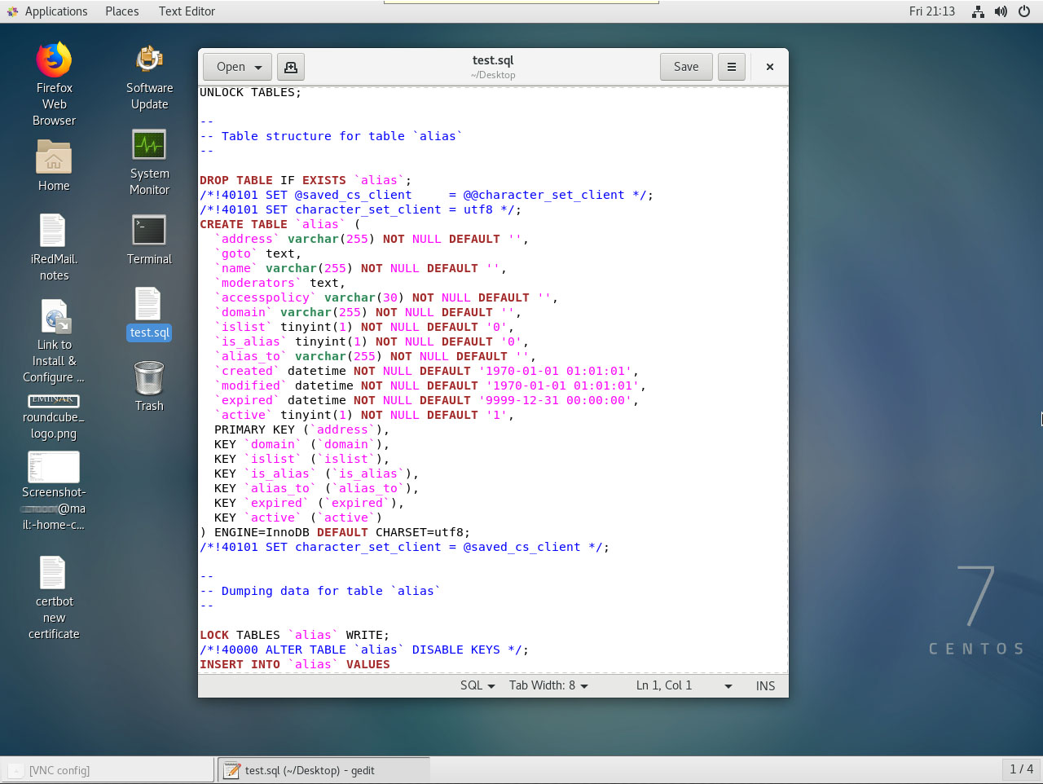Viewport: 1043px width, 784px height.
Task: Click the gedit taskbar button for test.sql
Action: 323,770
